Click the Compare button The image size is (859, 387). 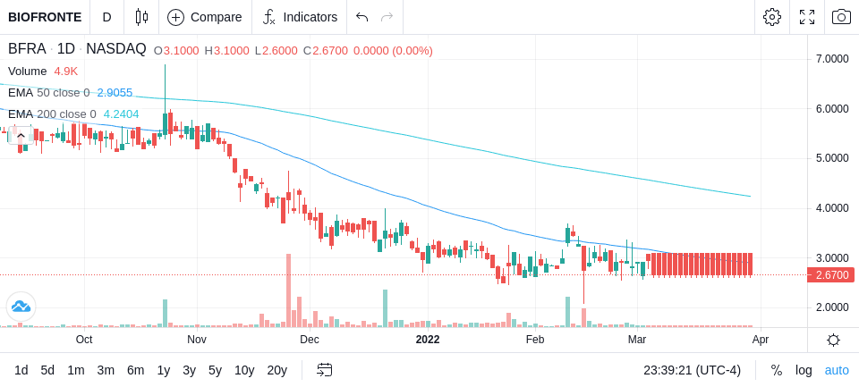click(205, 17)
